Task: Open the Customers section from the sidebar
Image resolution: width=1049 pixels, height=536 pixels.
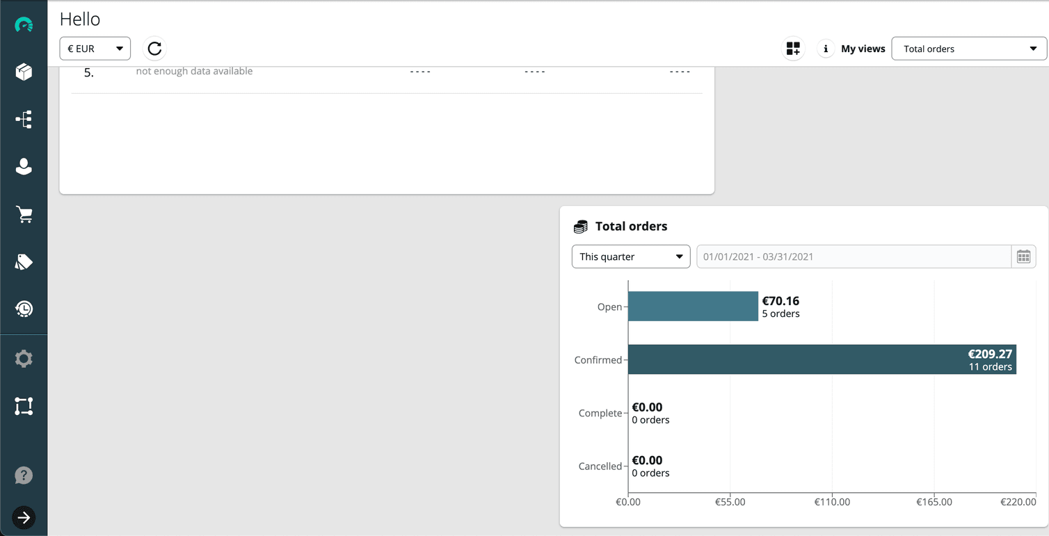Action: click(x=24, y=167)
